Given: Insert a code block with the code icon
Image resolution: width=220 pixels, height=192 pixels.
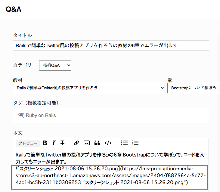Looking at the screenshot, I should [x=108, y=143].
